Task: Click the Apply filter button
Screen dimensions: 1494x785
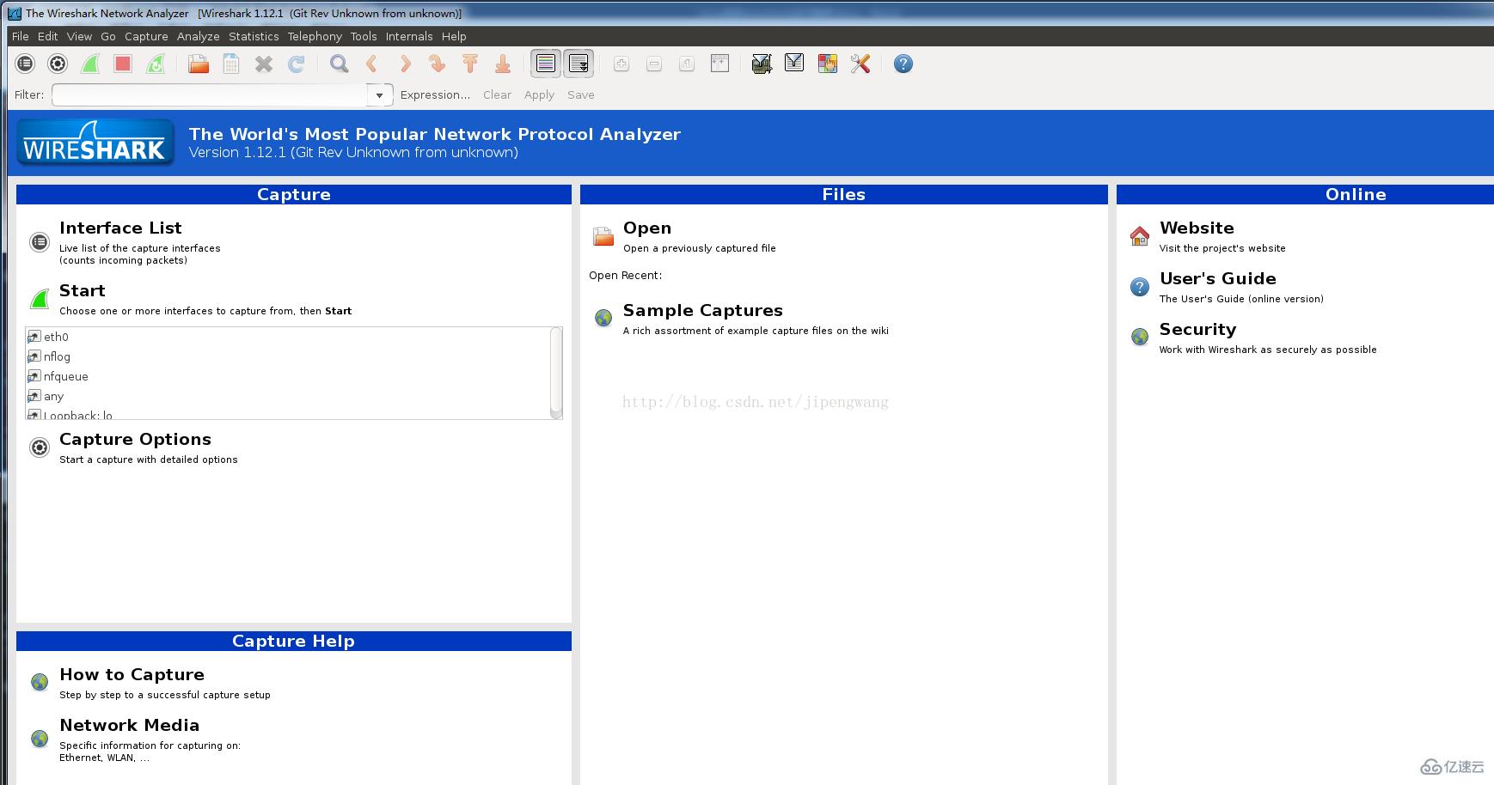Action: tap(539, 95)
